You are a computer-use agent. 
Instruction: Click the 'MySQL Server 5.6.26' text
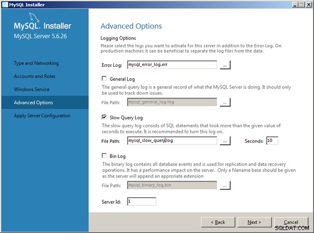click(40, 36)
